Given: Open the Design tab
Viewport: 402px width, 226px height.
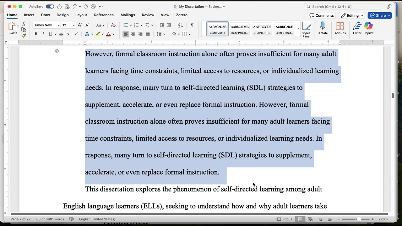Looking at the screenshot, I should 62,15.
